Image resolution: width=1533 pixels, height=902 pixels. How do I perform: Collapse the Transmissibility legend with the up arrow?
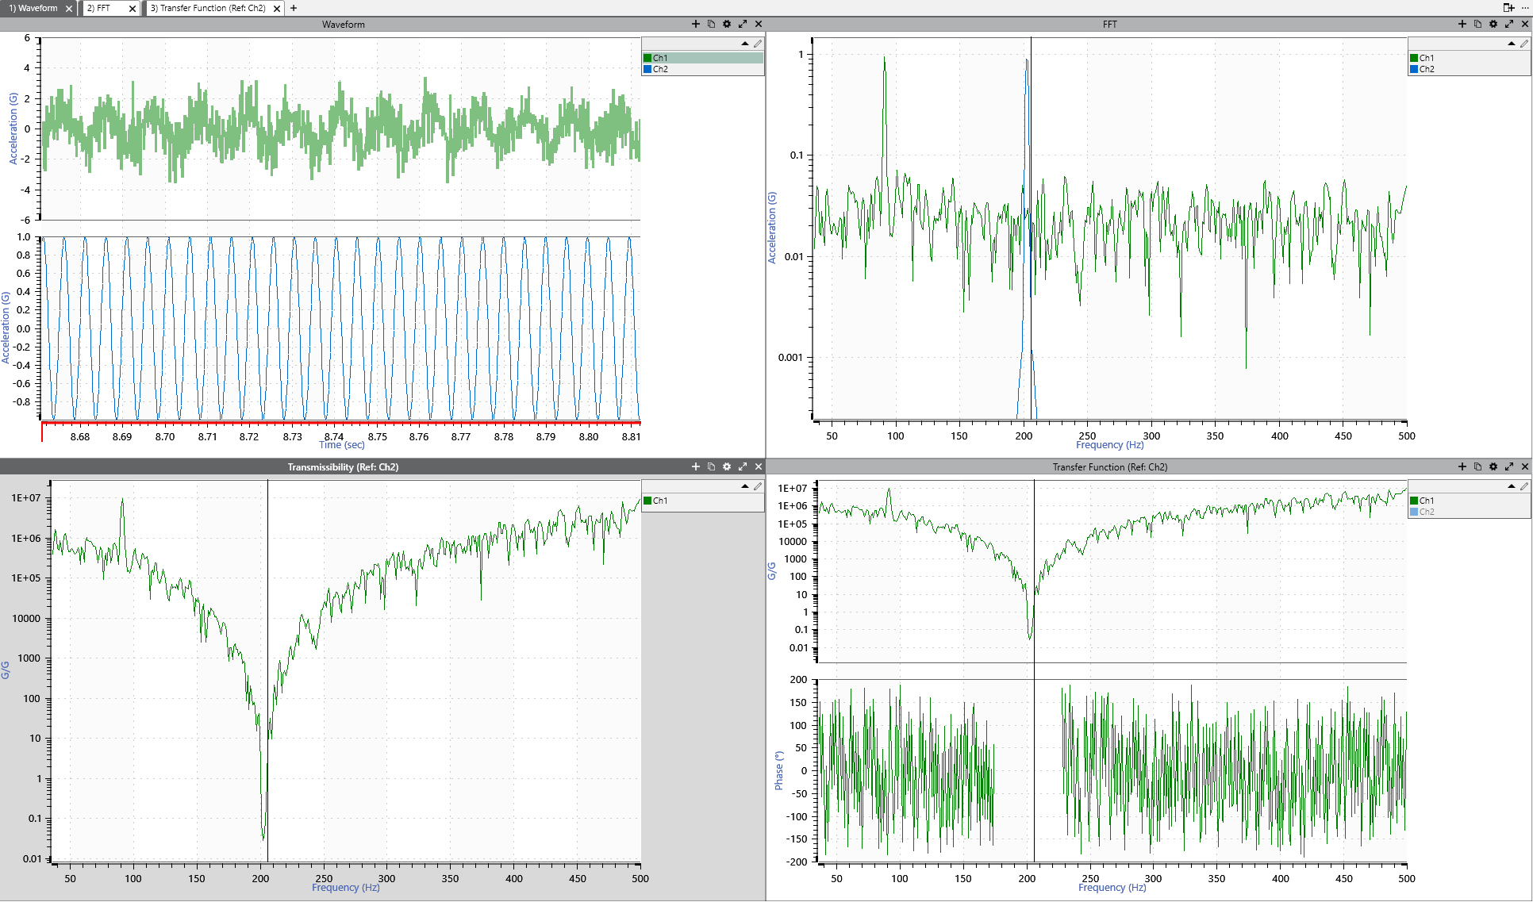click(745, 486)
